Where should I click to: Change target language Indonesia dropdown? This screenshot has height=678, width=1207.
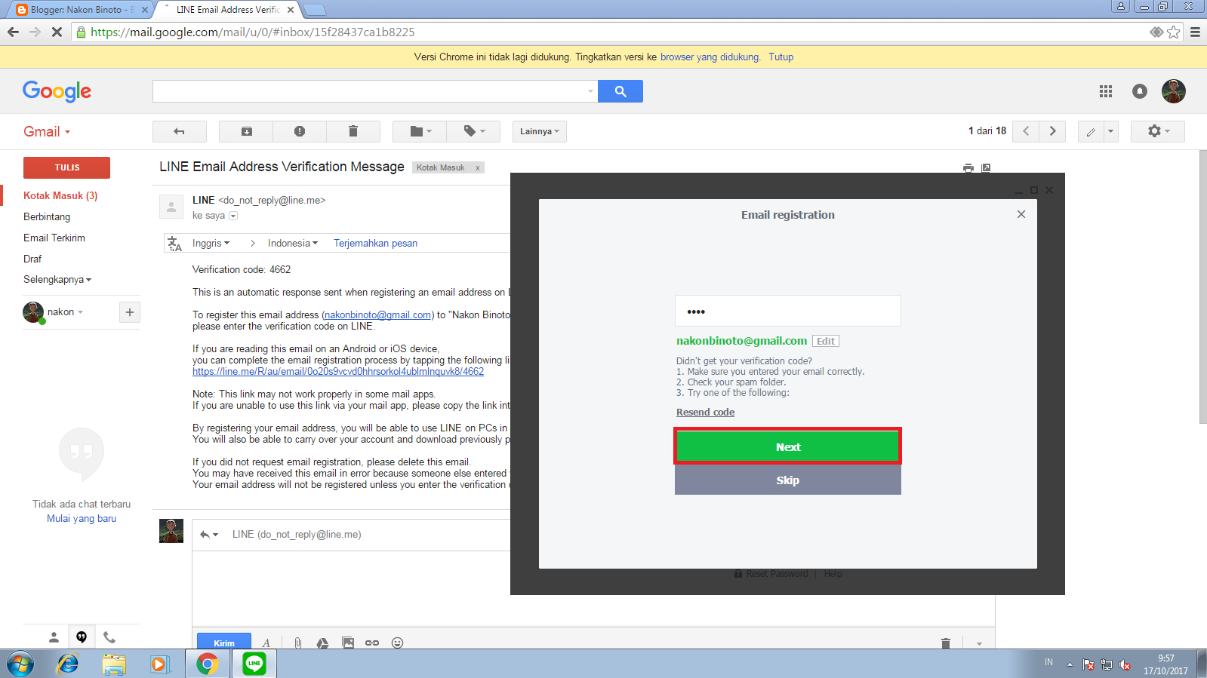point(293,243)
